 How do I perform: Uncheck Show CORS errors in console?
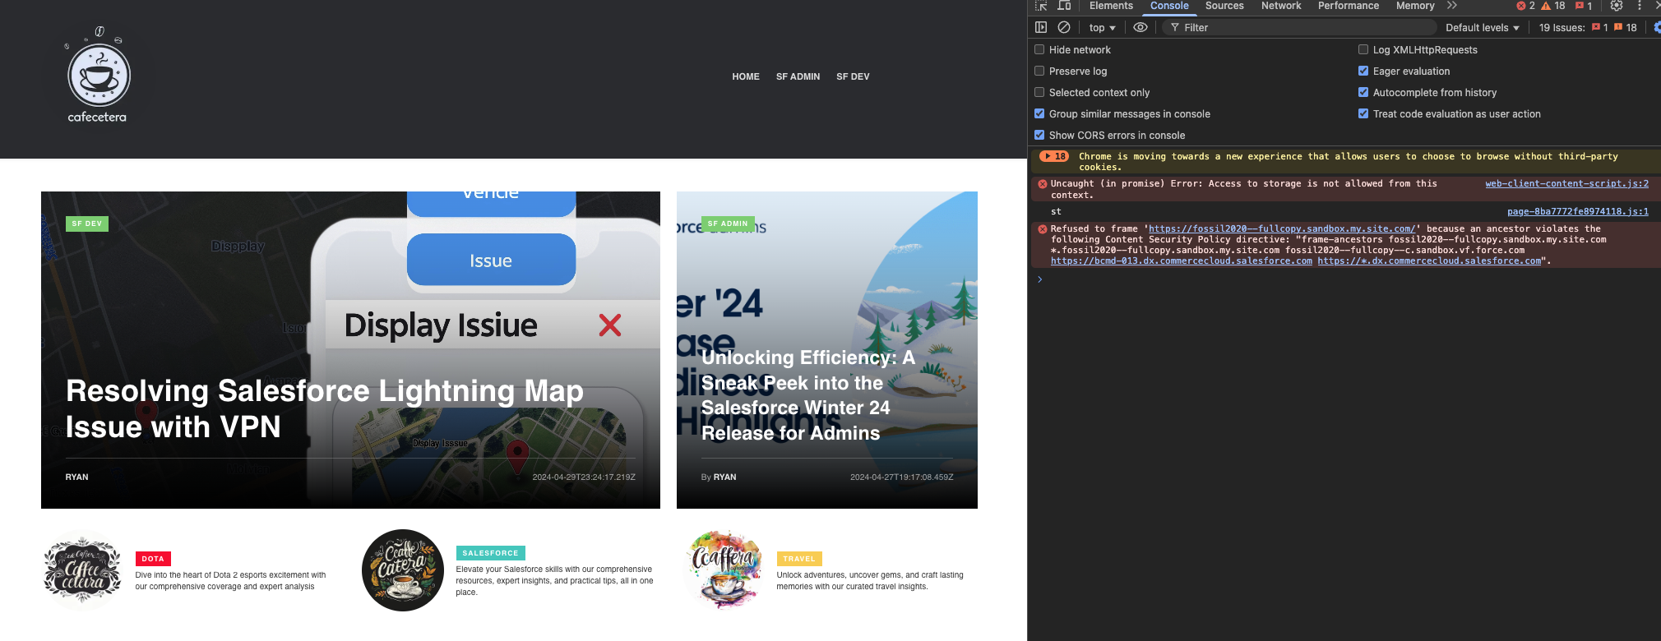(x=1039, y=135)
